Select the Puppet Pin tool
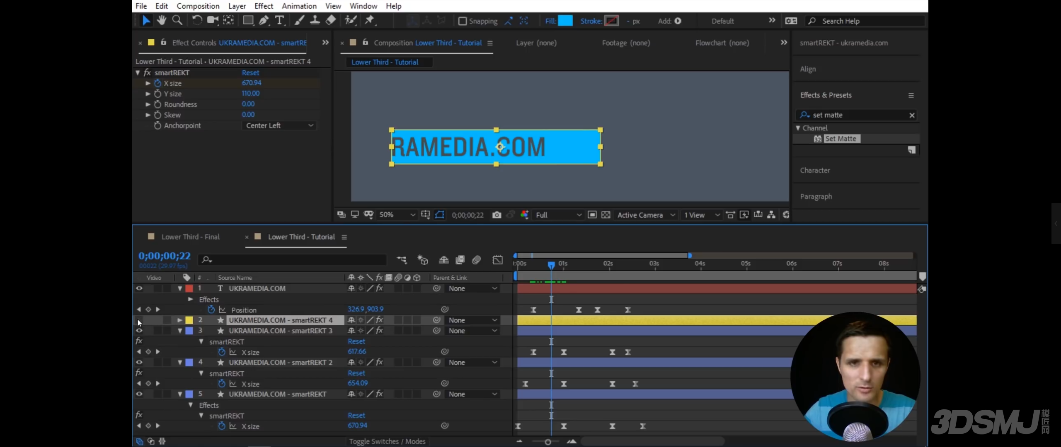Screen dimensions: 1061x447 pyautogui.click(x=370, y=20)
